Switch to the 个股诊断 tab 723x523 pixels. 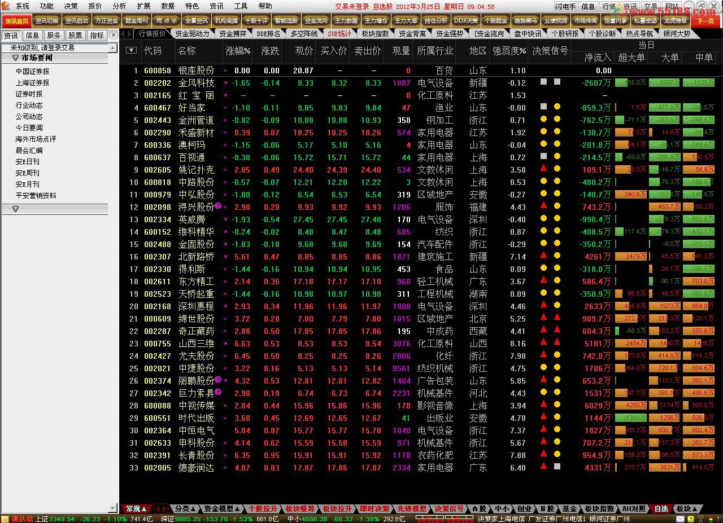[602, 34]
